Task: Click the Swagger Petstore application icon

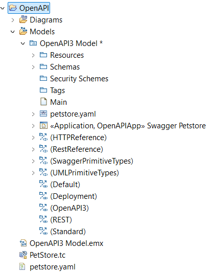Action: click(43, 126)
